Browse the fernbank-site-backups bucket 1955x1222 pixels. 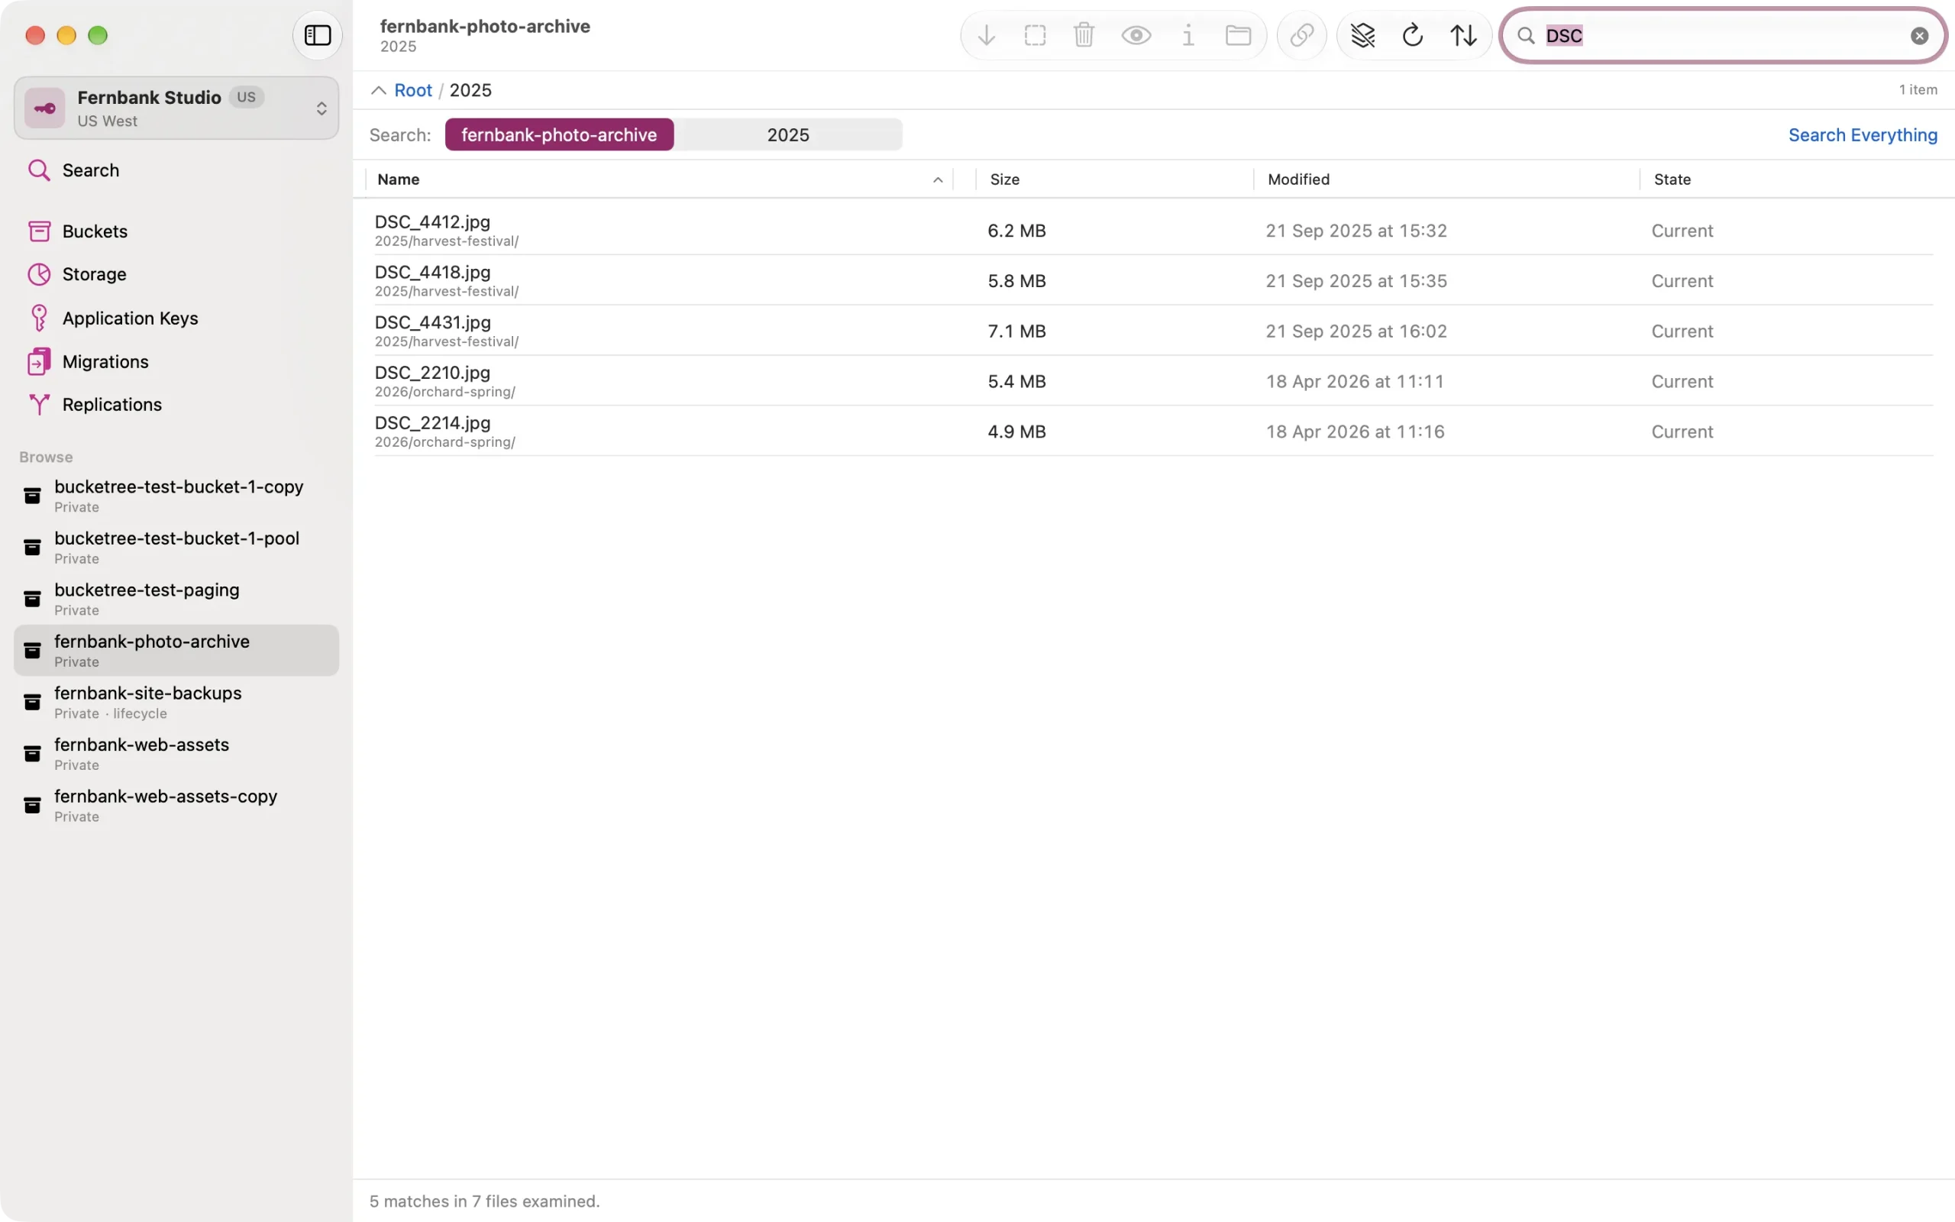coord(176,703)
